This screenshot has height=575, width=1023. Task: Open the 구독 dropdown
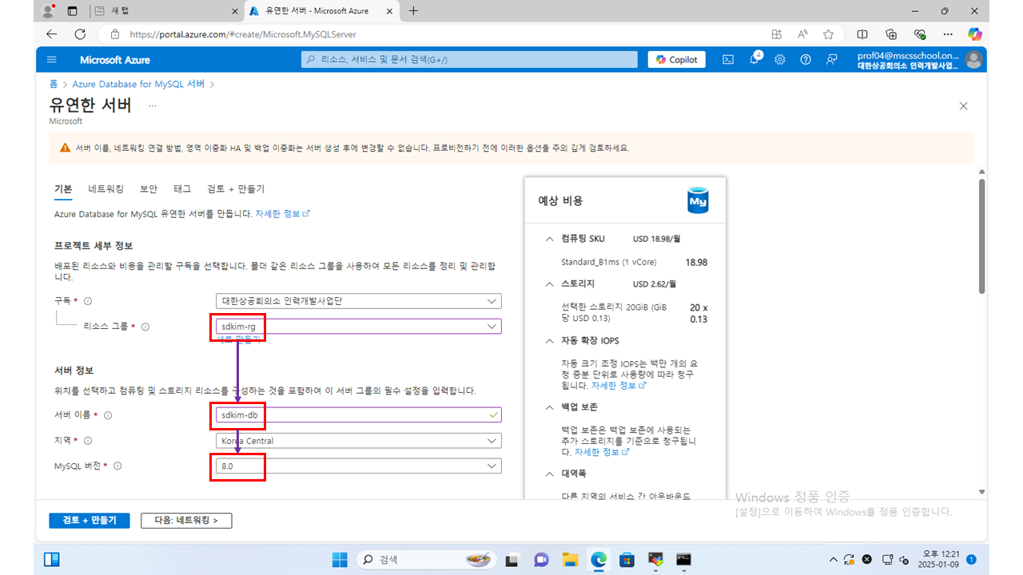pos(359,301)
